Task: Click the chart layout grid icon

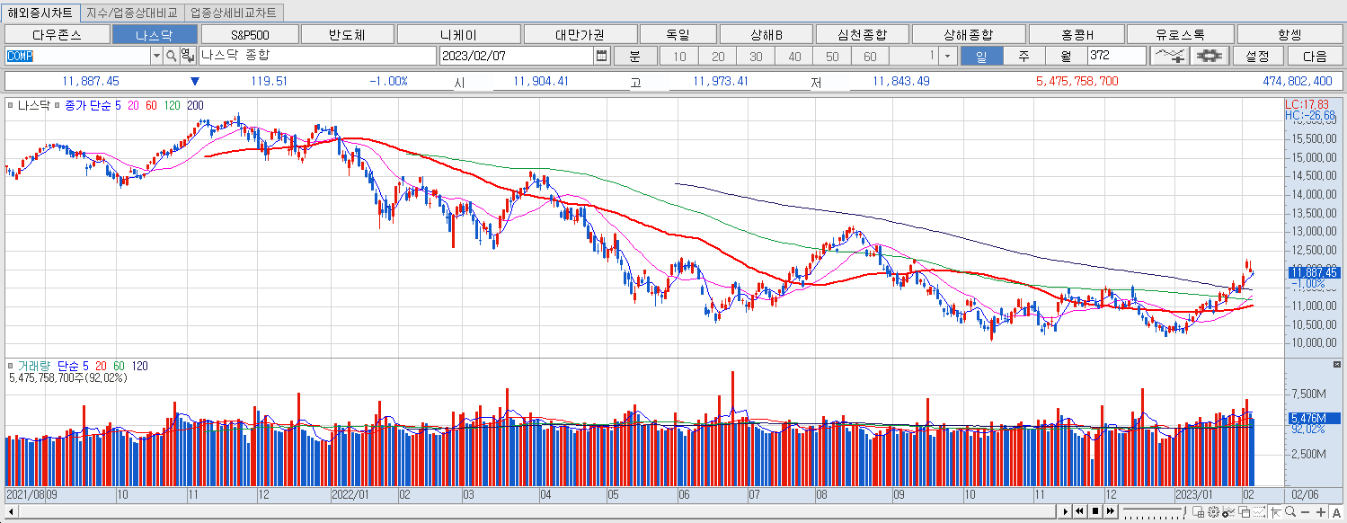Action: [1198, 512]
